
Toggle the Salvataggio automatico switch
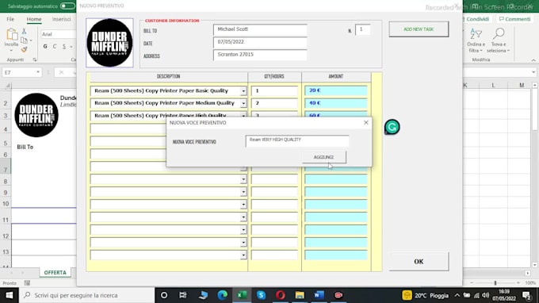[x=67, y=6]
